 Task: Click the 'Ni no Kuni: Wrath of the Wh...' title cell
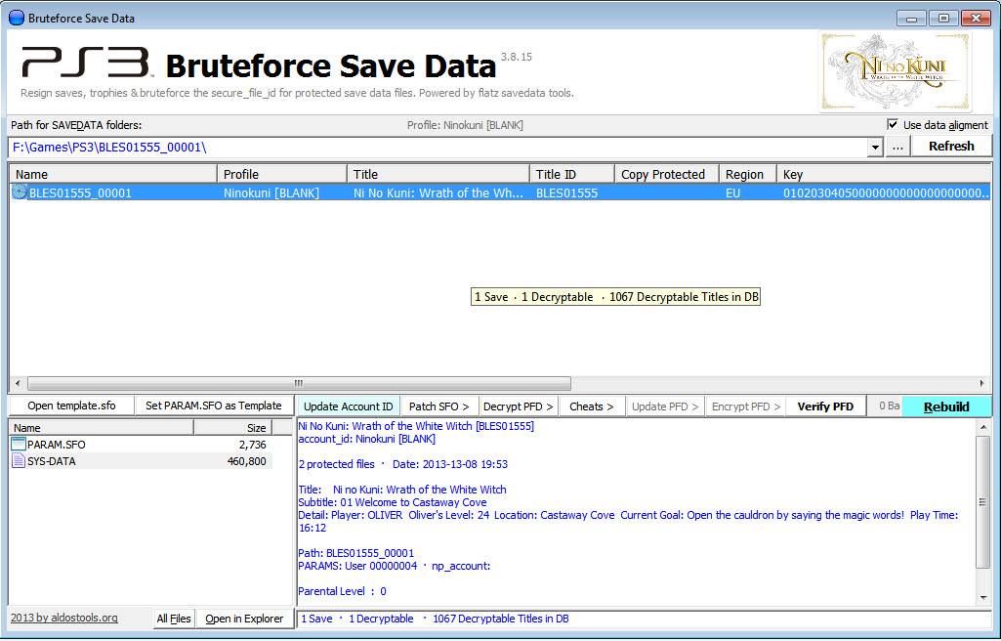click(438, 192)
